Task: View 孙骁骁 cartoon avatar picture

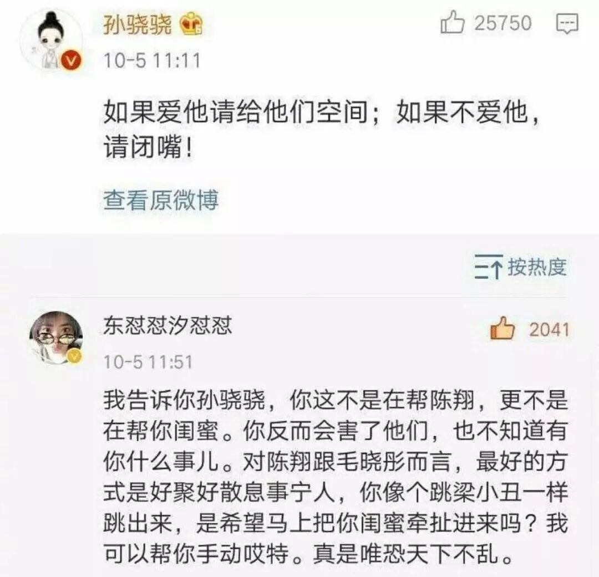Action: pyautogui.click(x=51, y=40)
